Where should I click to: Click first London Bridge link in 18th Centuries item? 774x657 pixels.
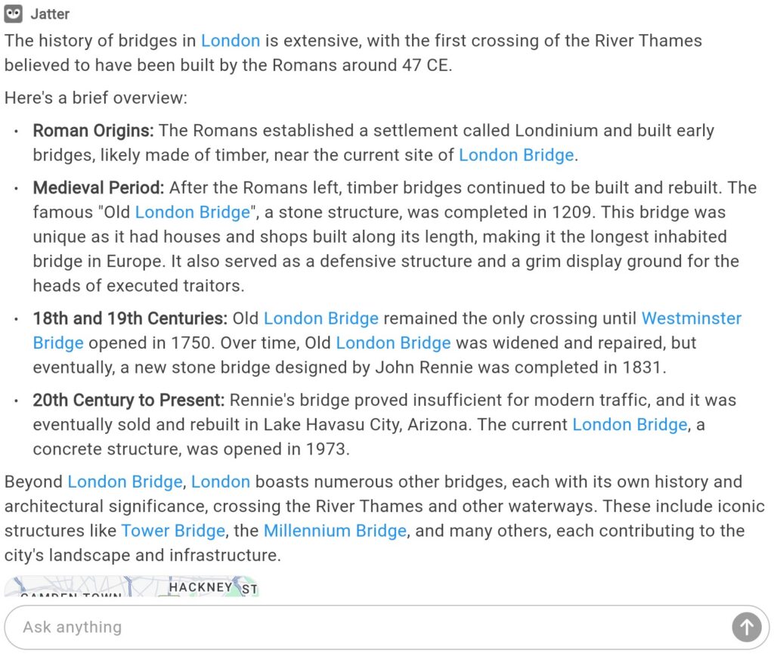pyautogui.click(x=320, y=318)
